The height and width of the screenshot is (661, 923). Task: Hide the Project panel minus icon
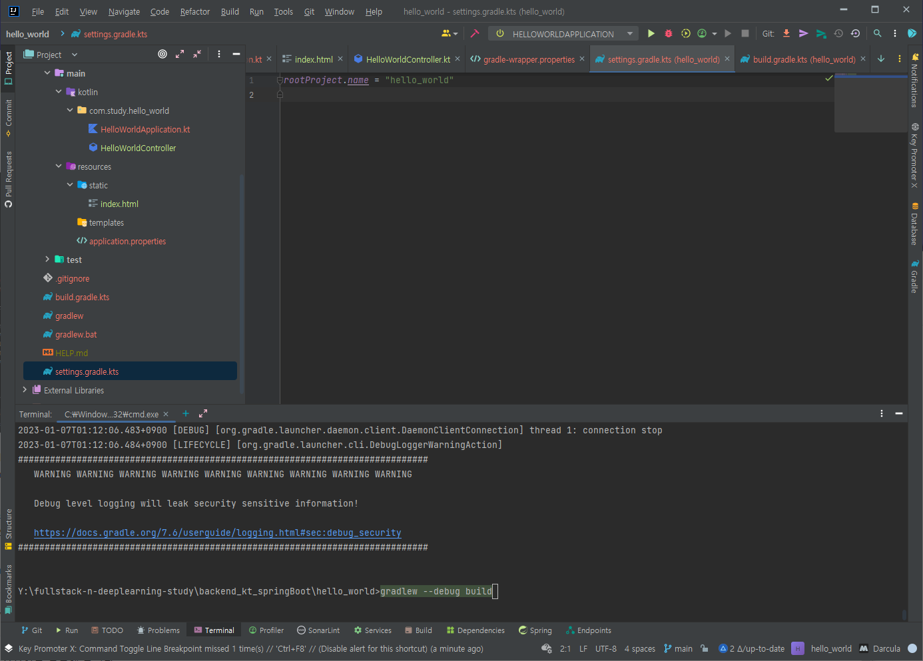tap(236, 54)
